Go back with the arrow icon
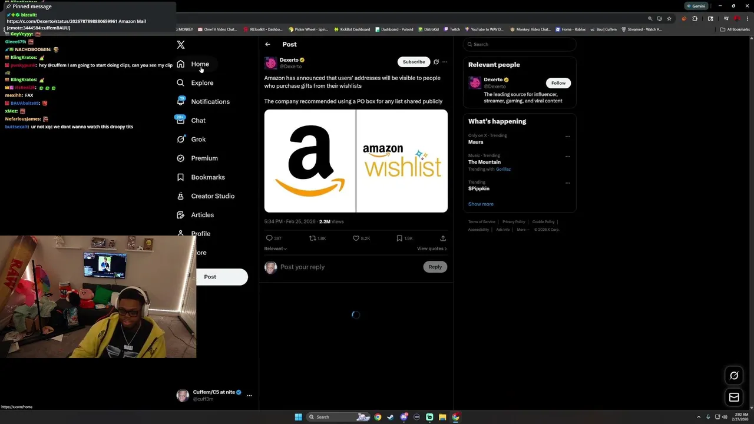The width and height of the screenshot is (754, 424). (x=267, y=44)
